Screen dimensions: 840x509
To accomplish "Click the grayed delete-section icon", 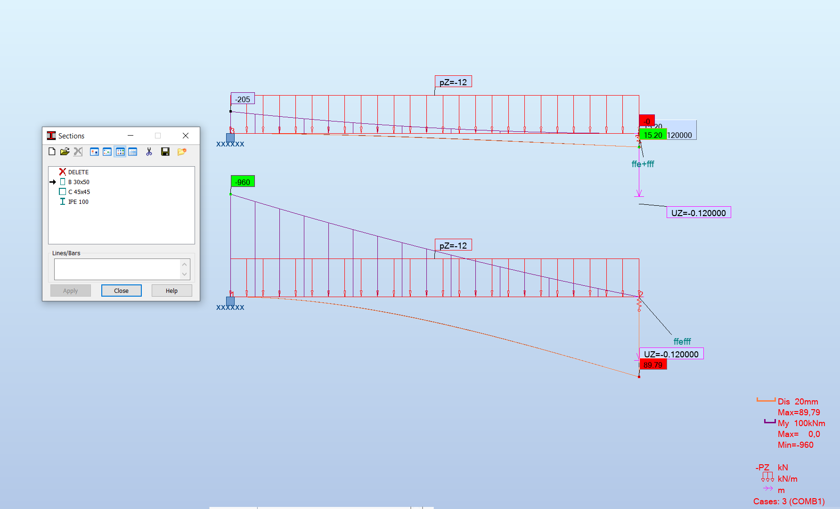I will 78,151.
